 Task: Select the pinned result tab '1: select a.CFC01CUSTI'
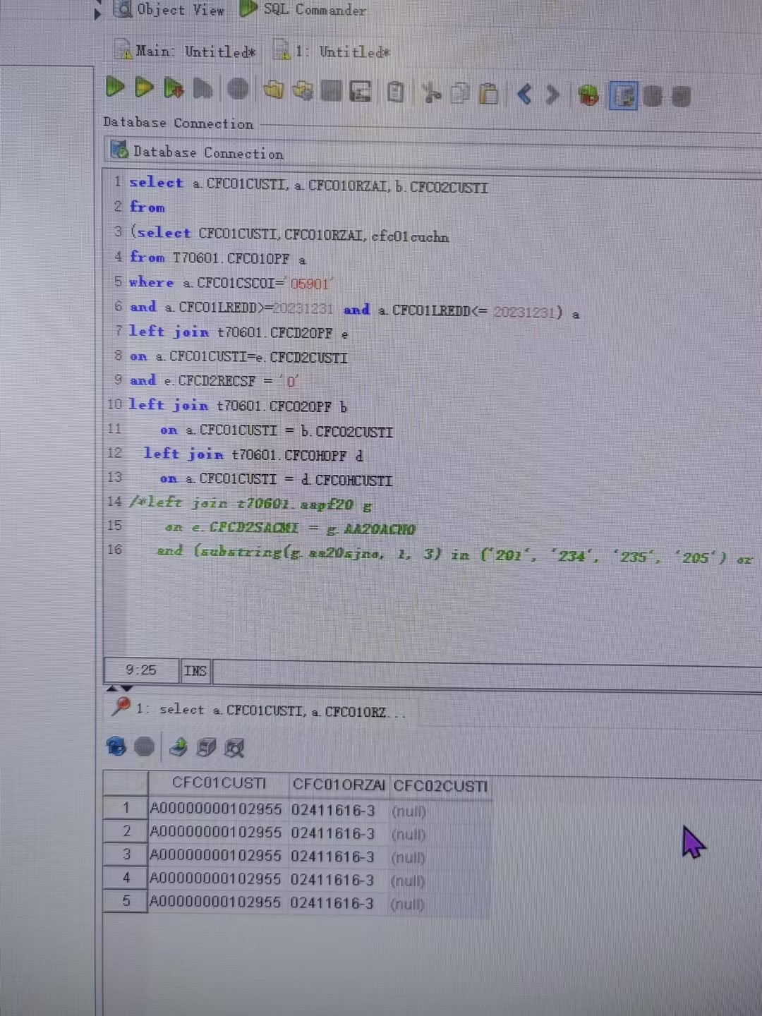259,710
